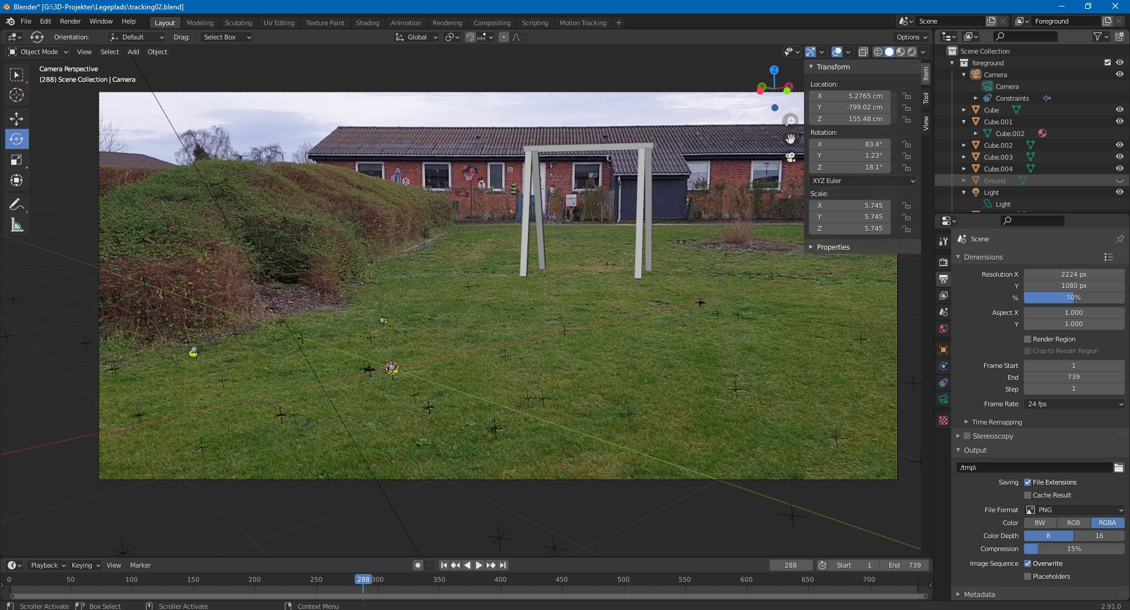The image size is (1130, 610).
Task: Select the Measure tool
Action: [x=16, y=225]
